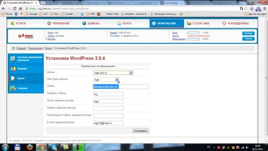Image resolution: width=268 pixels, height=151 pixels.
Task: Click the Услуги icon in the top navigation
Action: point(12,23)
